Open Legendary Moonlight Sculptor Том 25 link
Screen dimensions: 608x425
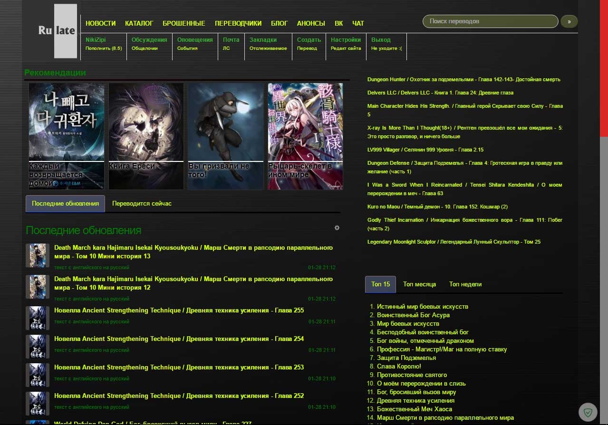tap(454, 242)
